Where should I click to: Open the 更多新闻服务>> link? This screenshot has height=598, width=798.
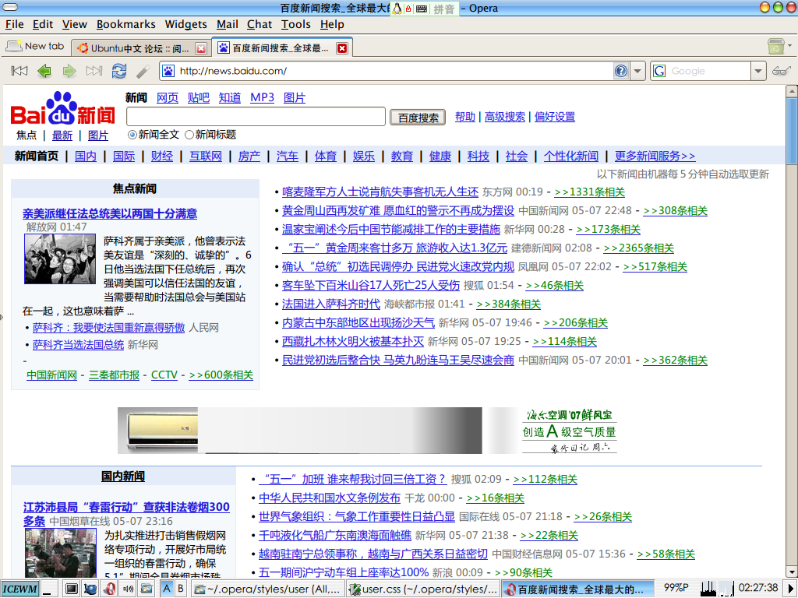(655, 156)
